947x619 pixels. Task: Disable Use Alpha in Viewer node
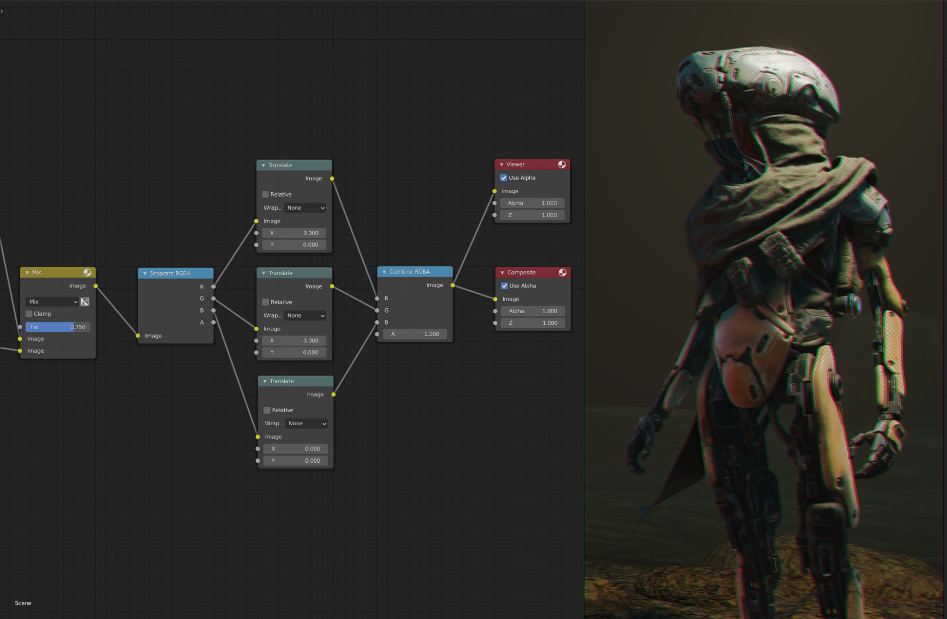[504, 178]
